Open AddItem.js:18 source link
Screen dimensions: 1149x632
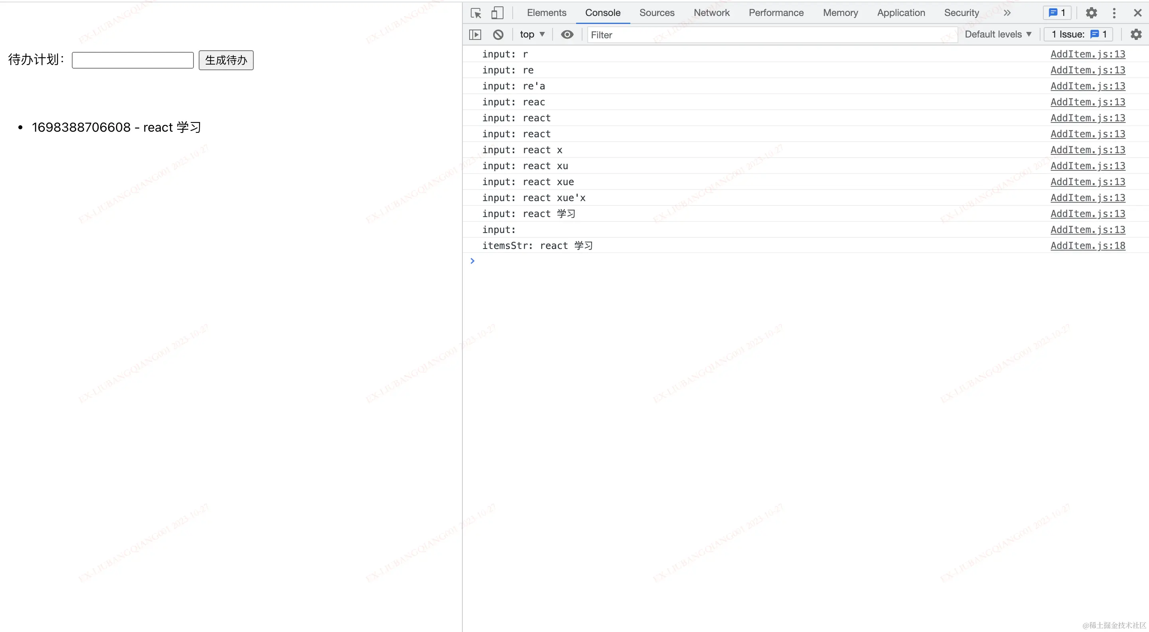tap(1088, 246)
